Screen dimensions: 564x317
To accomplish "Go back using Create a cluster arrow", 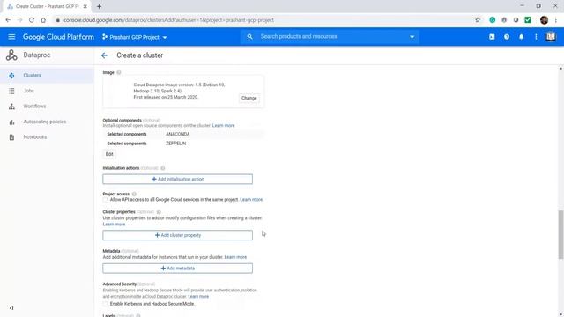I will pyautogui.click(x=104, y=55).
